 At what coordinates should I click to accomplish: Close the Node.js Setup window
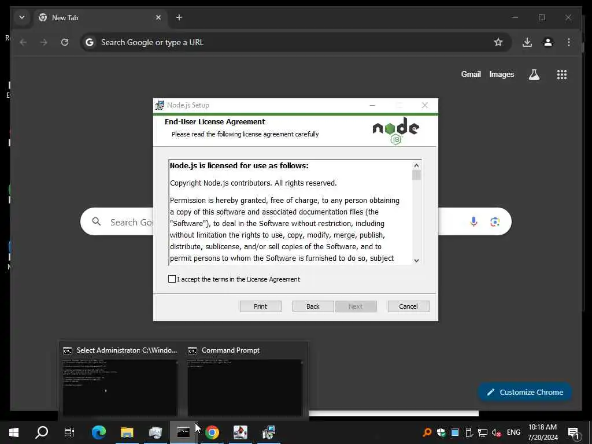click(425, 105)
